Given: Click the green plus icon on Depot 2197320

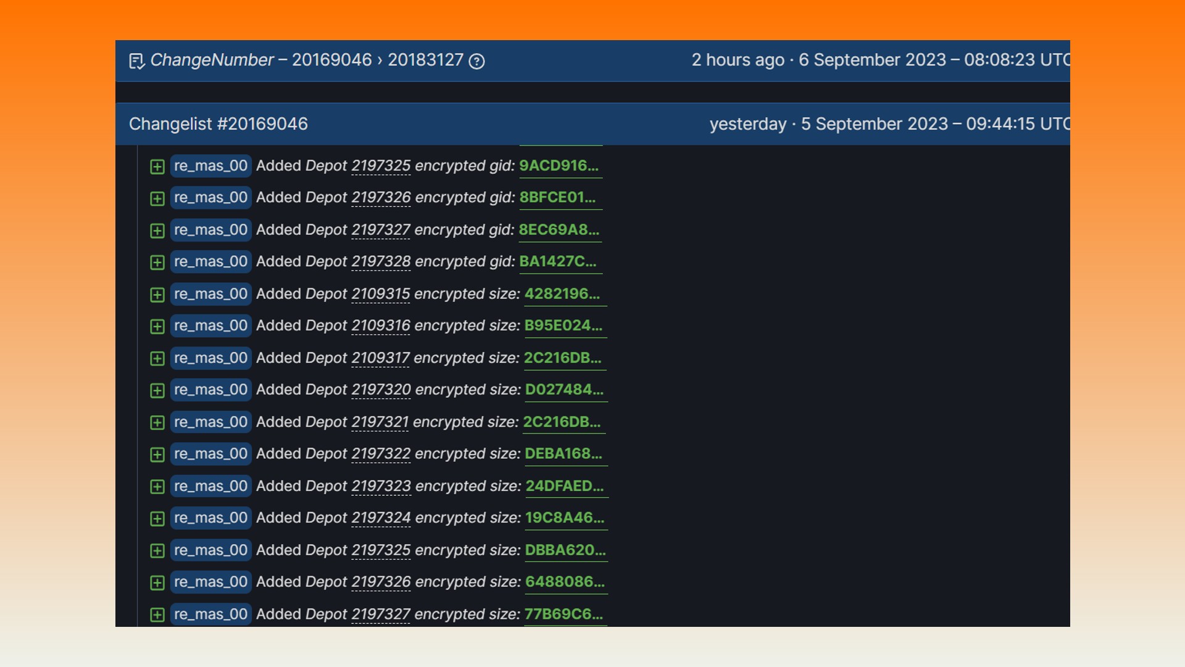Looking at the screenshot, I should point(157,390).
